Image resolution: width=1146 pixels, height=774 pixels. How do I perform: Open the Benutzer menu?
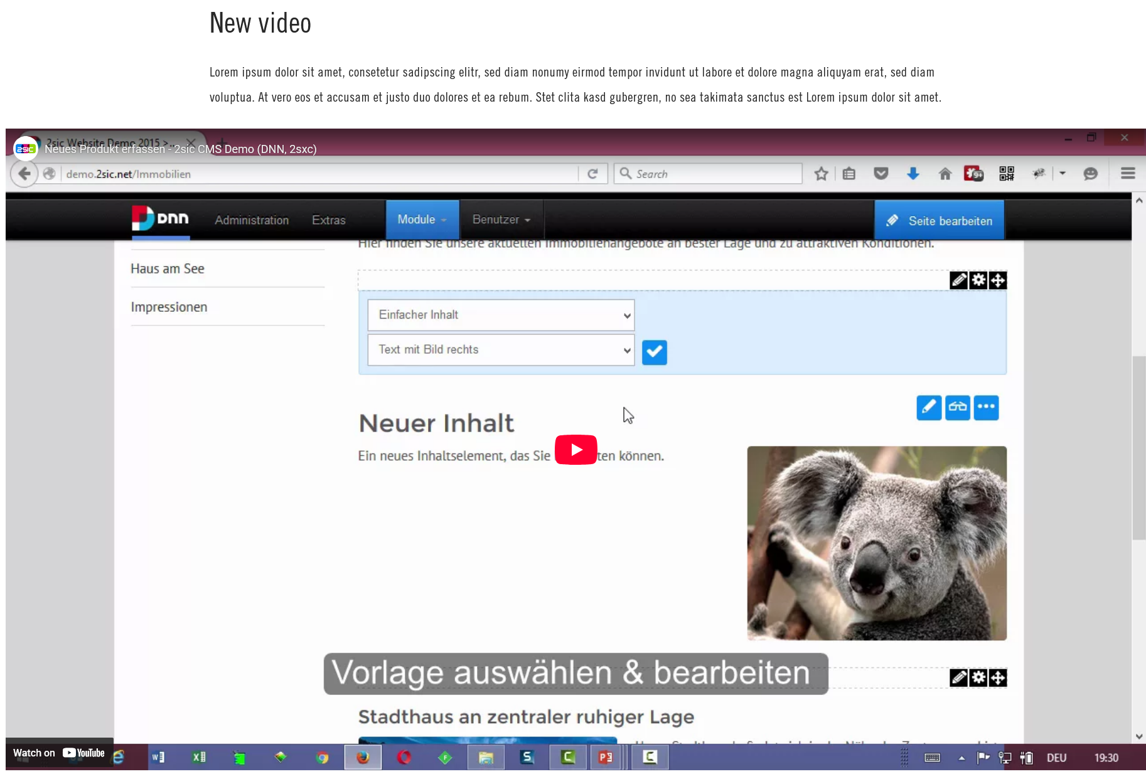[501, 220]
